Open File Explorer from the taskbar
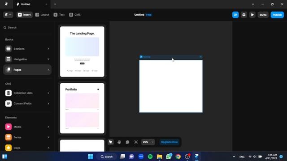The image size is (287, 161). pyautogui.click(x=160, y=157)
